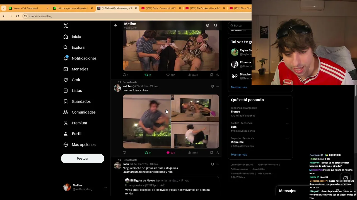Viewport: 357px width, 200px height.
Task: Go back with the profile header arrow
Action: [116, 25]
